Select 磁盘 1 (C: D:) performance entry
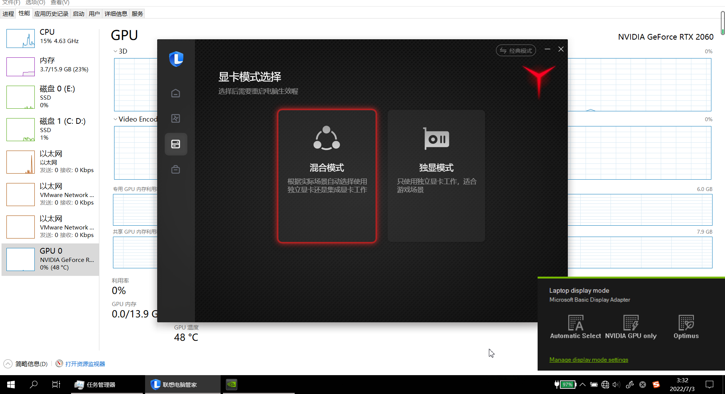 [51, 129]
